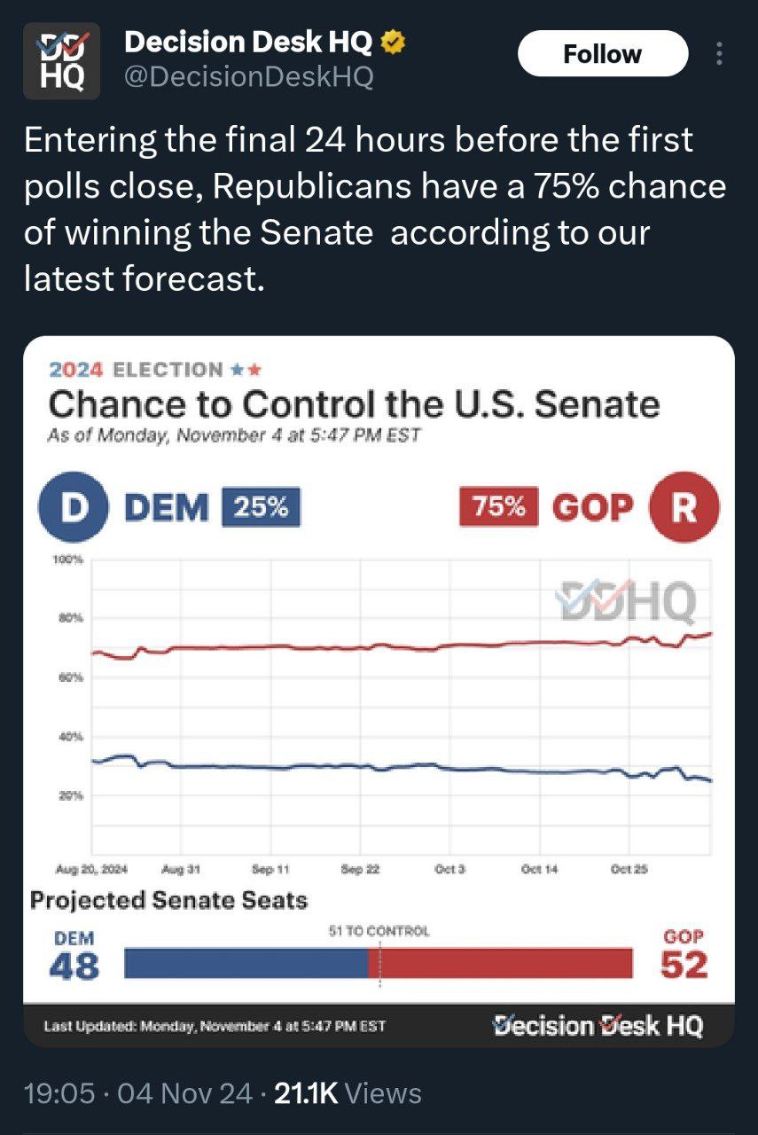This screenshot has width=758, height=1135.
Task: Open the Decision Desk HQ display name
Action: coord(248,43)
